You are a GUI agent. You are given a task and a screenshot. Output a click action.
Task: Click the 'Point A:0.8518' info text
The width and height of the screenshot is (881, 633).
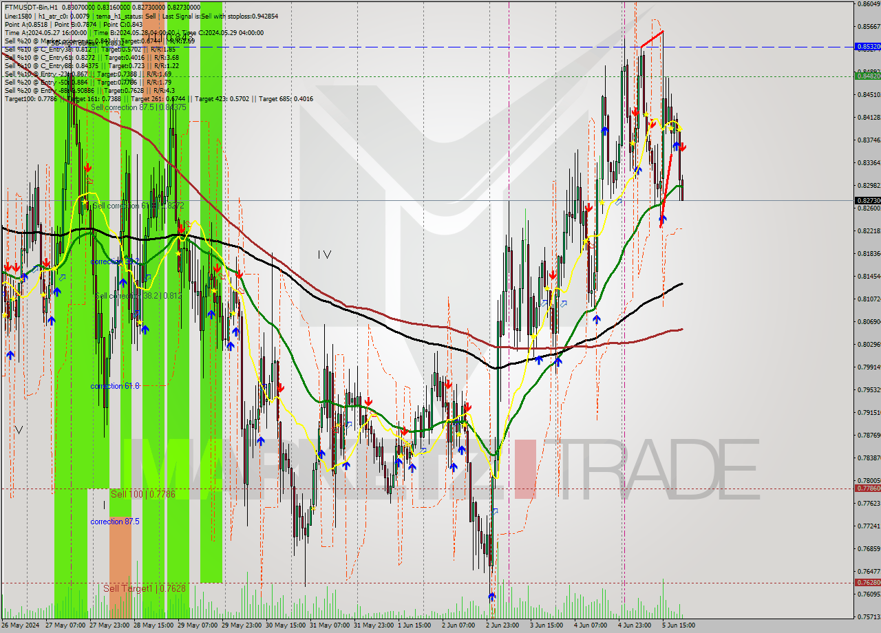pos(27,24)
